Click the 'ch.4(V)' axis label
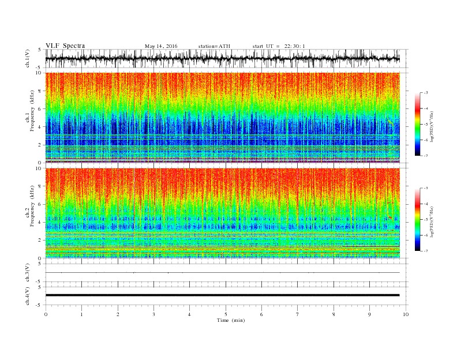The height and width of the screenshot is (353, 457). pos(28,296)
